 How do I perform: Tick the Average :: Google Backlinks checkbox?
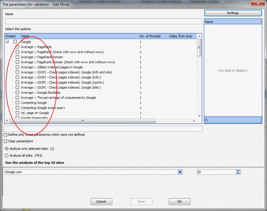click(17, 92)
